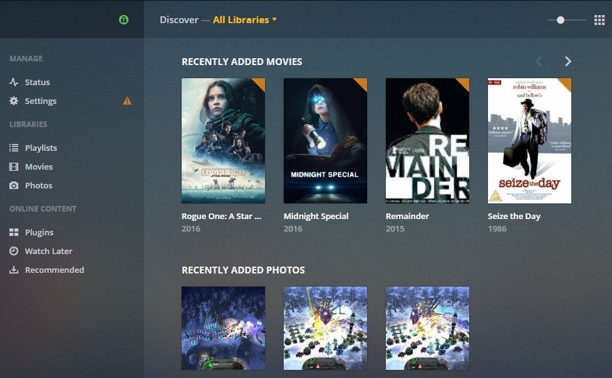Open the Photos library
Viewport: 612px width, 378px height.
pyautogui.click(x=38, y=185)
